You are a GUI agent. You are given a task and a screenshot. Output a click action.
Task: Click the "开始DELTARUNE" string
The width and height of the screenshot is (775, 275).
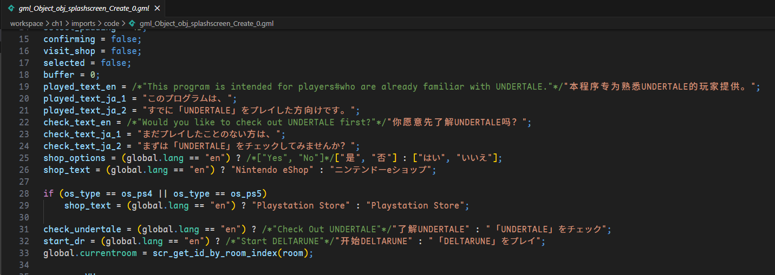(373, 241)
